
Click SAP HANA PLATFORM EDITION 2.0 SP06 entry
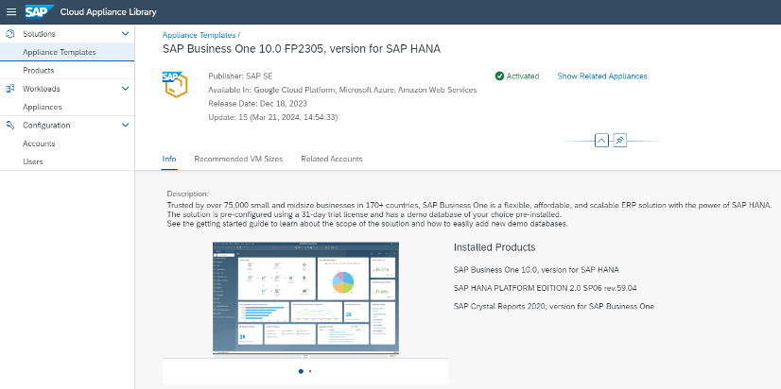[x=546, y=288]
